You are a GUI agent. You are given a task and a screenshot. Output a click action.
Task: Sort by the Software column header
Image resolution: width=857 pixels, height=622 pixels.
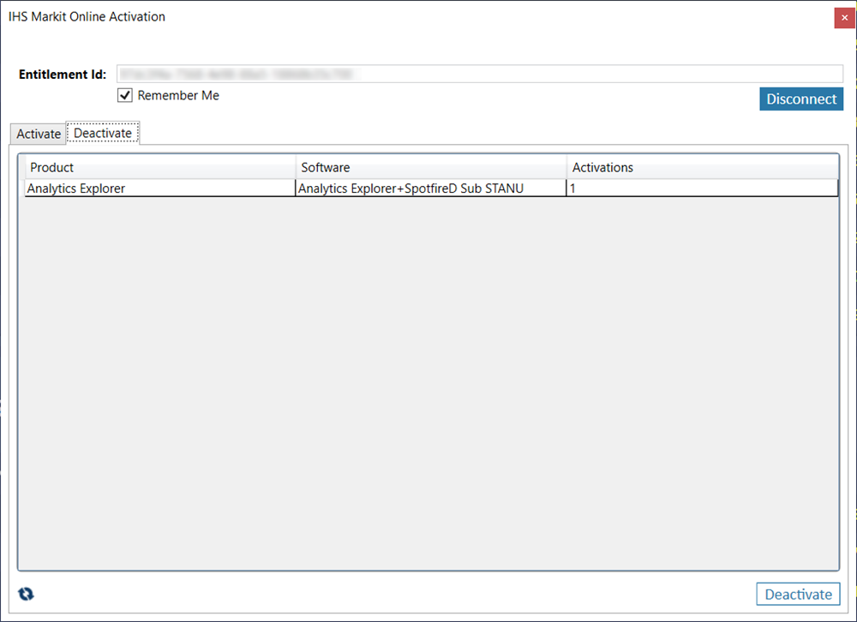[431, 167]
